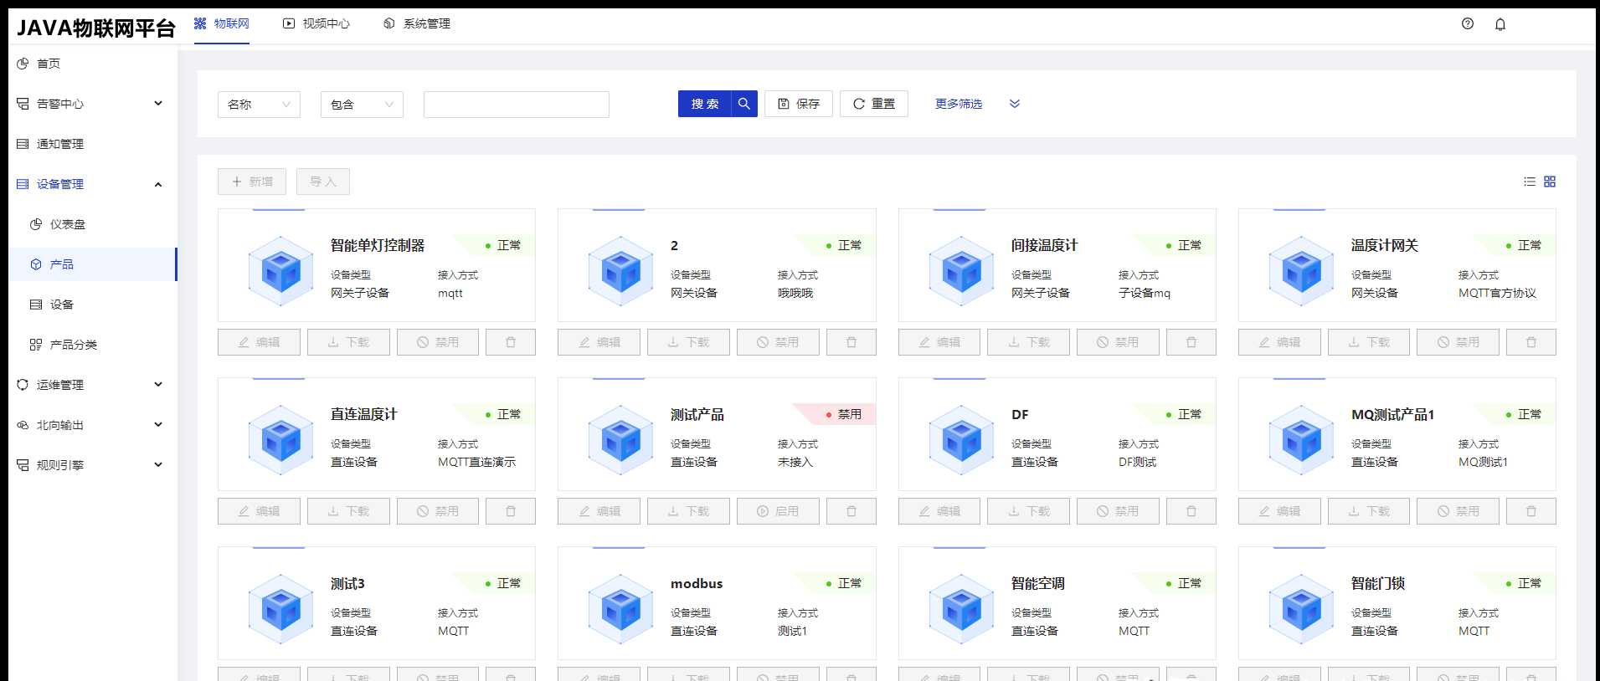The width and height of the screenshot is (1600, 681).
Task: Click the 设备 device list icon
Action: [x=36, y=305]
